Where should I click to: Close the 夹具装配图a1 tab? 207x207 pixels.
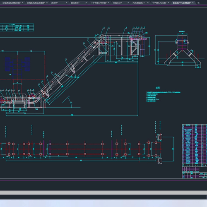pyautogui.click(x=148, y=3)
